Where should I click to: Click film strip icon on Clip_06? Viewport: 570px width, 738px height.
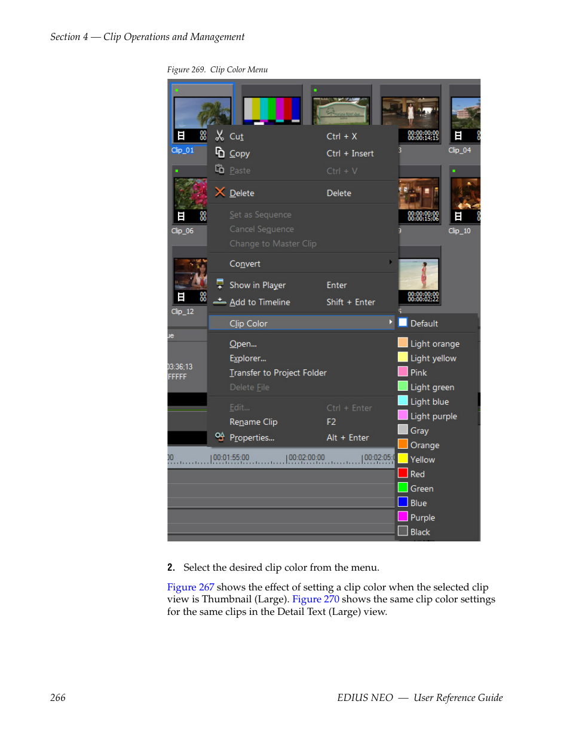(x=181, y=216)
